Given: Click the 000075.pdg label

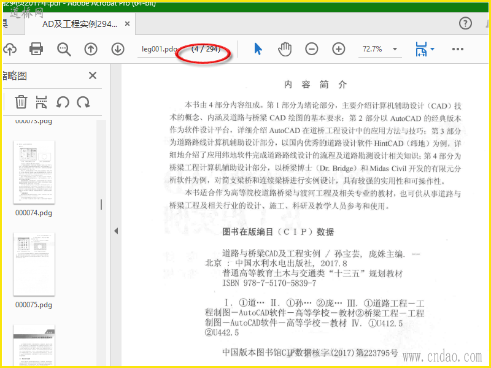Looking at the screenshot, I should (x=34, y=305).
